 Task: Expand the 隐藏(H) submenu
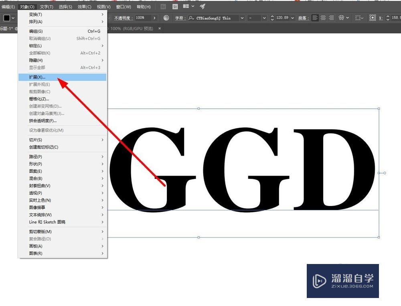63,60
